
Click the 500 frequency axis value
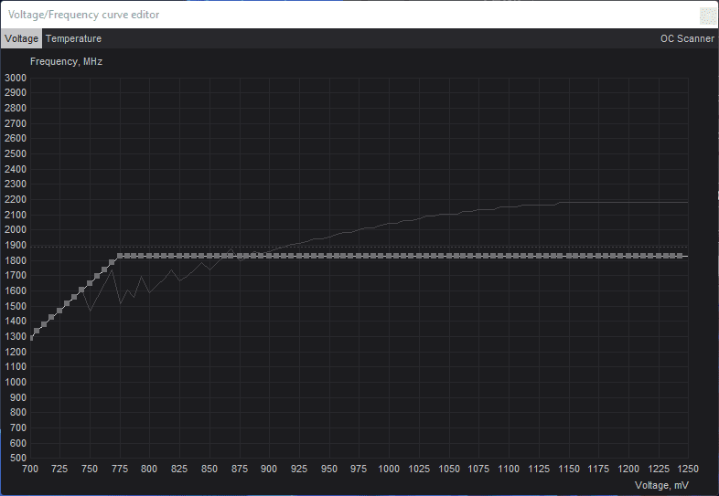click(x=18, y=458)
